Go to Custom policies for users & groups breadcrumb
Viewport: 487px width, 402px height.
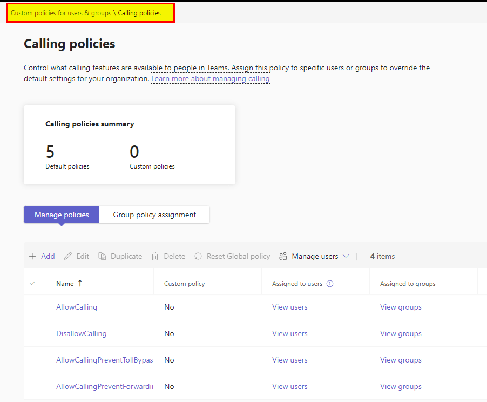(x=61, y=13)
